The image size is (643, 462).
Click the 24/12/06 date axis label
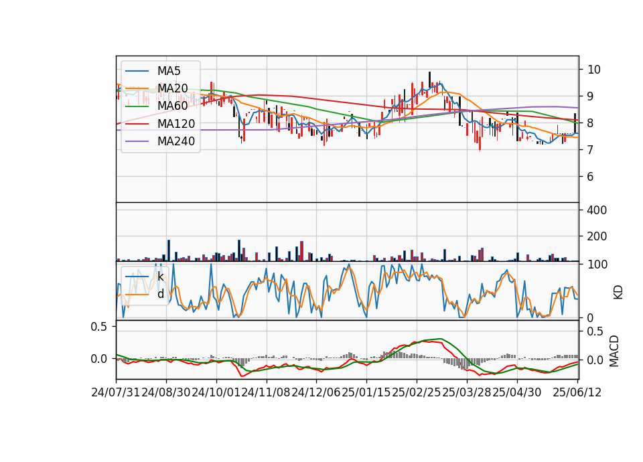tap(316, 392)
